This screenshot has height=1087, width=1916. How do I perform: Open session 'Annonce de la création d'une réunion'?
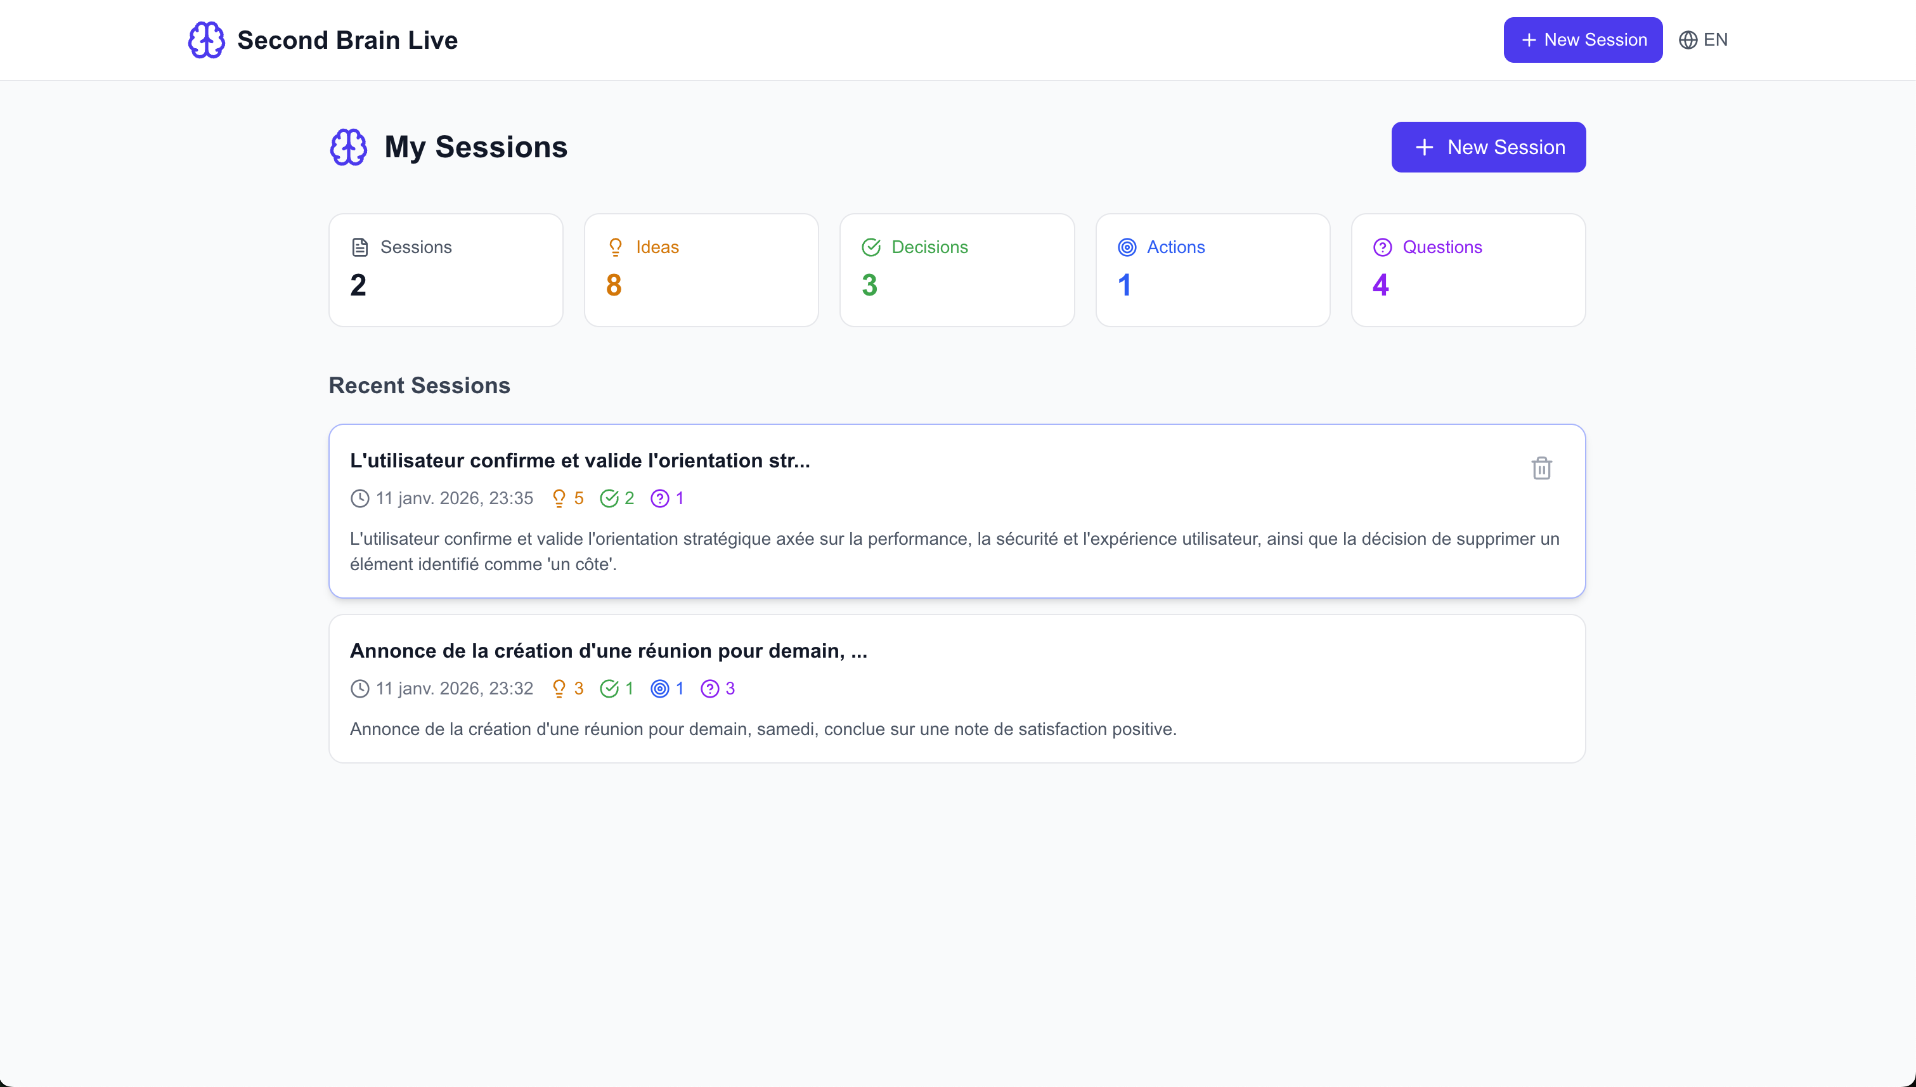[607, 651]
